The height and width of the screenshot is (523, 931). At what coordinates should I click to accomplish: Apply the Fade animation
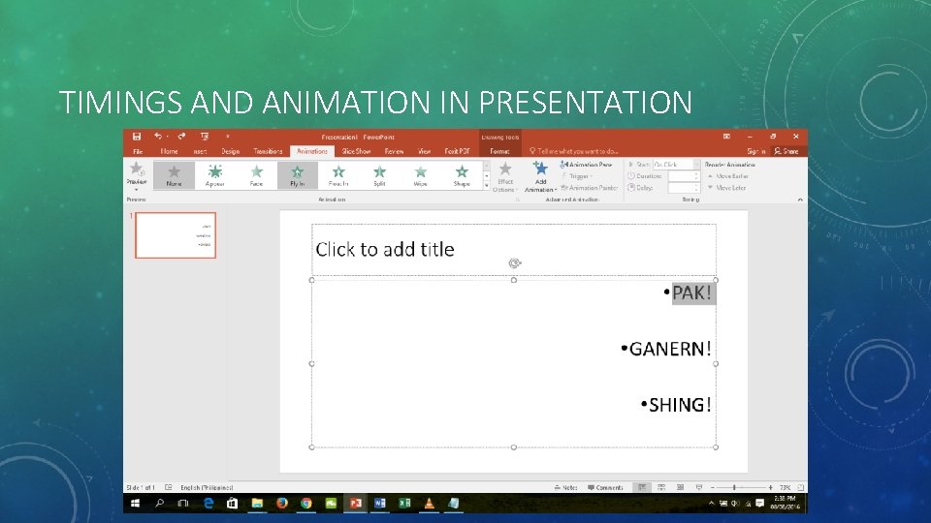256,175
